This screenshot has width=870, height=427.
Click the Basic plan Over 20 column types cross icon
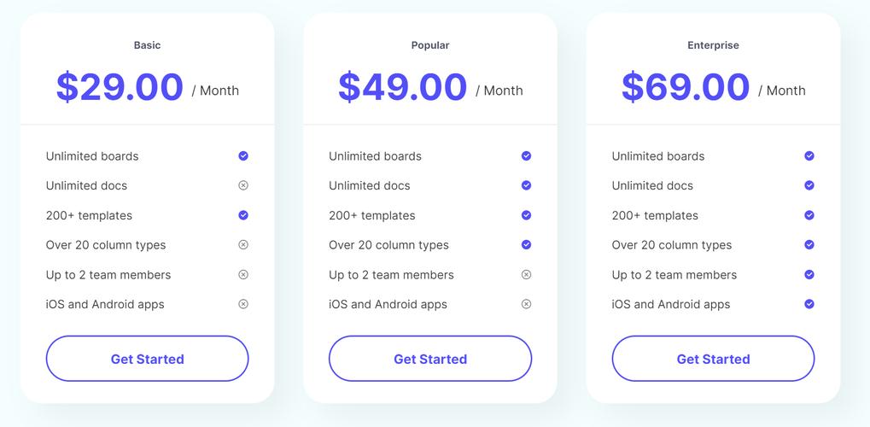coord(243,245)
